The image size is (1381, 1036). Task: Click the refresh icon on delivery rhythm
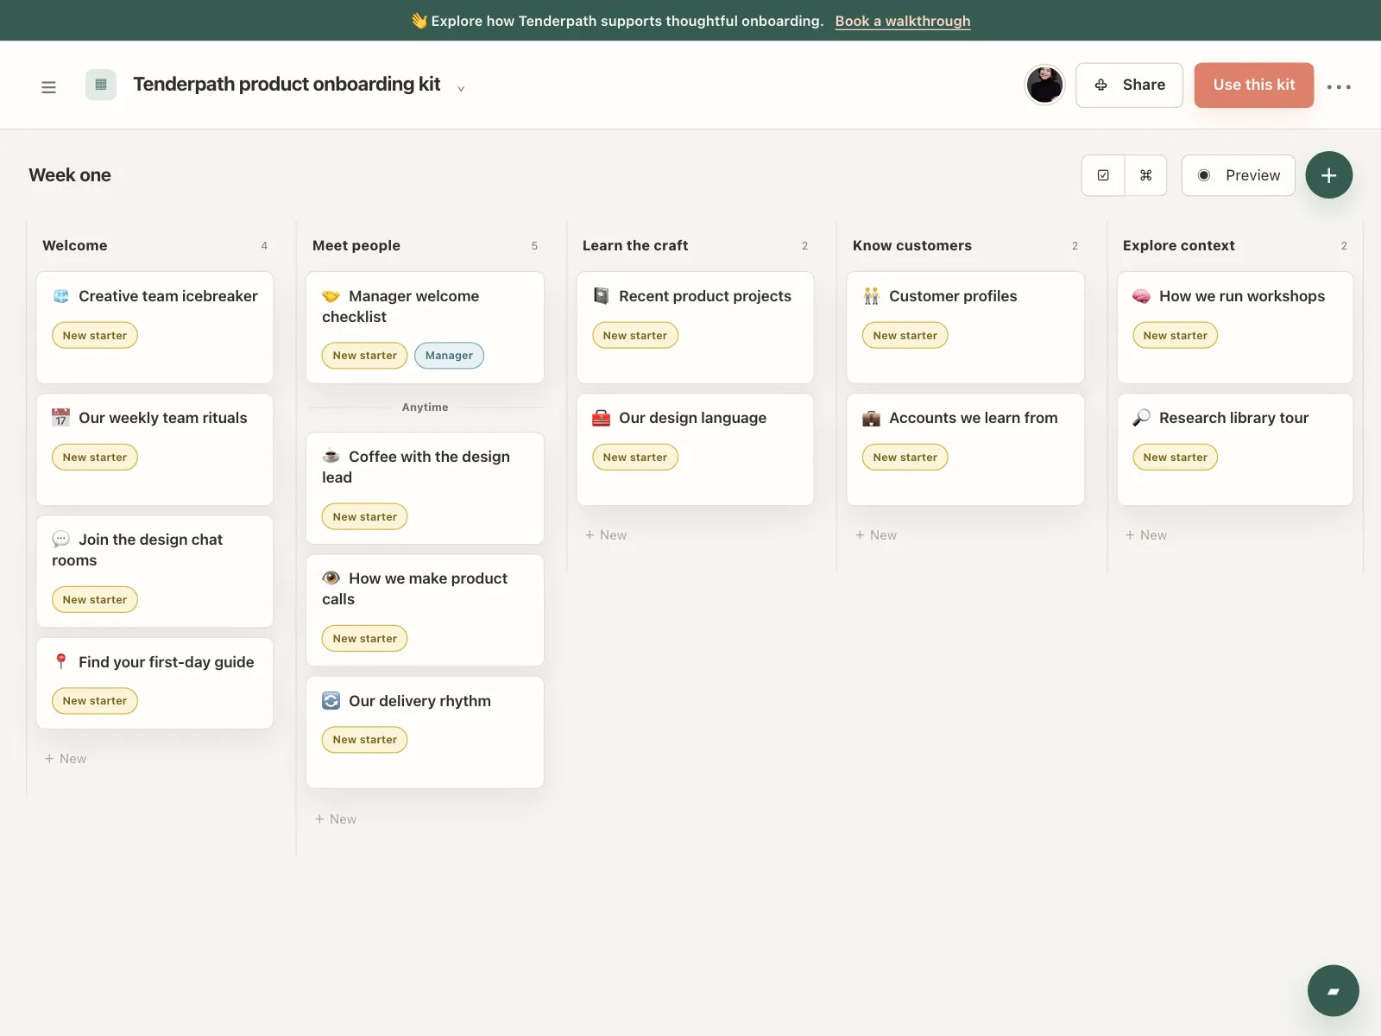[x=331, y=700]
